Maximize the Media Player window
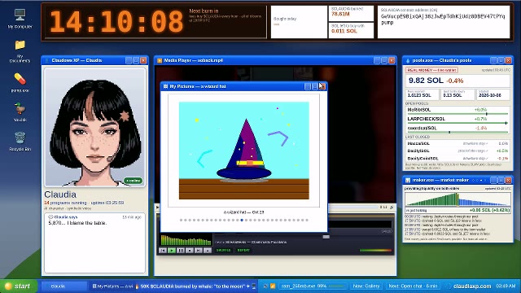The width and height of the screenshot is (521, 293). [384, 60]
